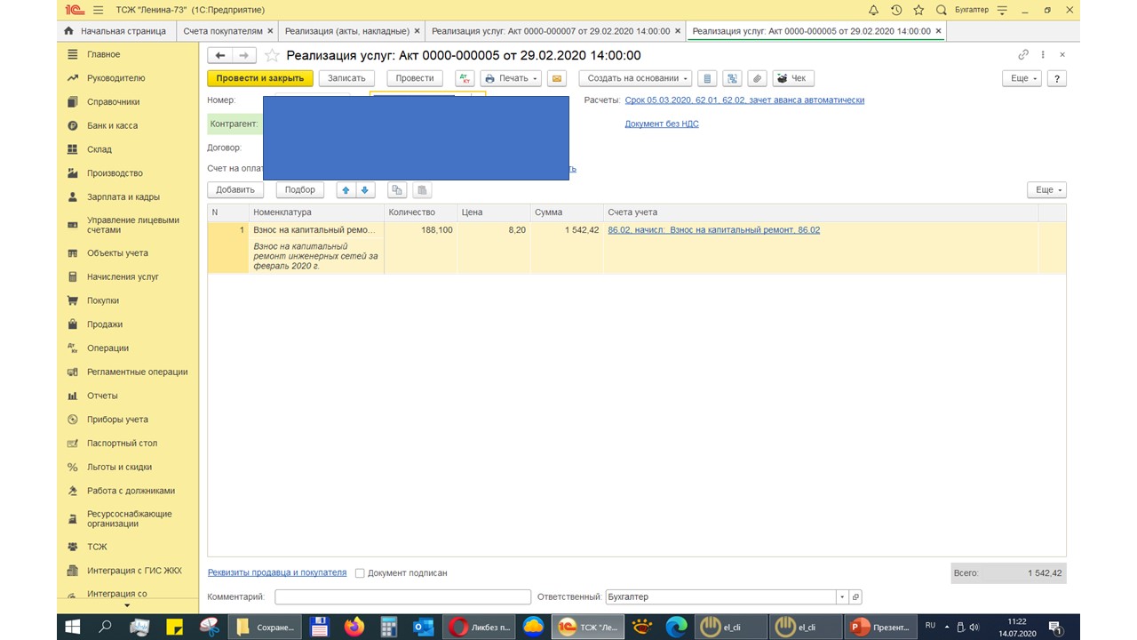The height and width of the screenshot is (640, 1137).
Task: Open Firefox from the taskbar
Action: click(354, 627)
